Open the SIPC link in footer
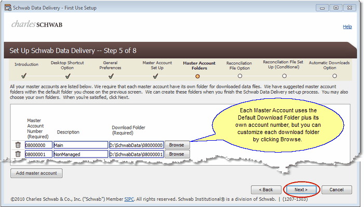364x207 pixels. pyautogui.click(x=129, y=199)
